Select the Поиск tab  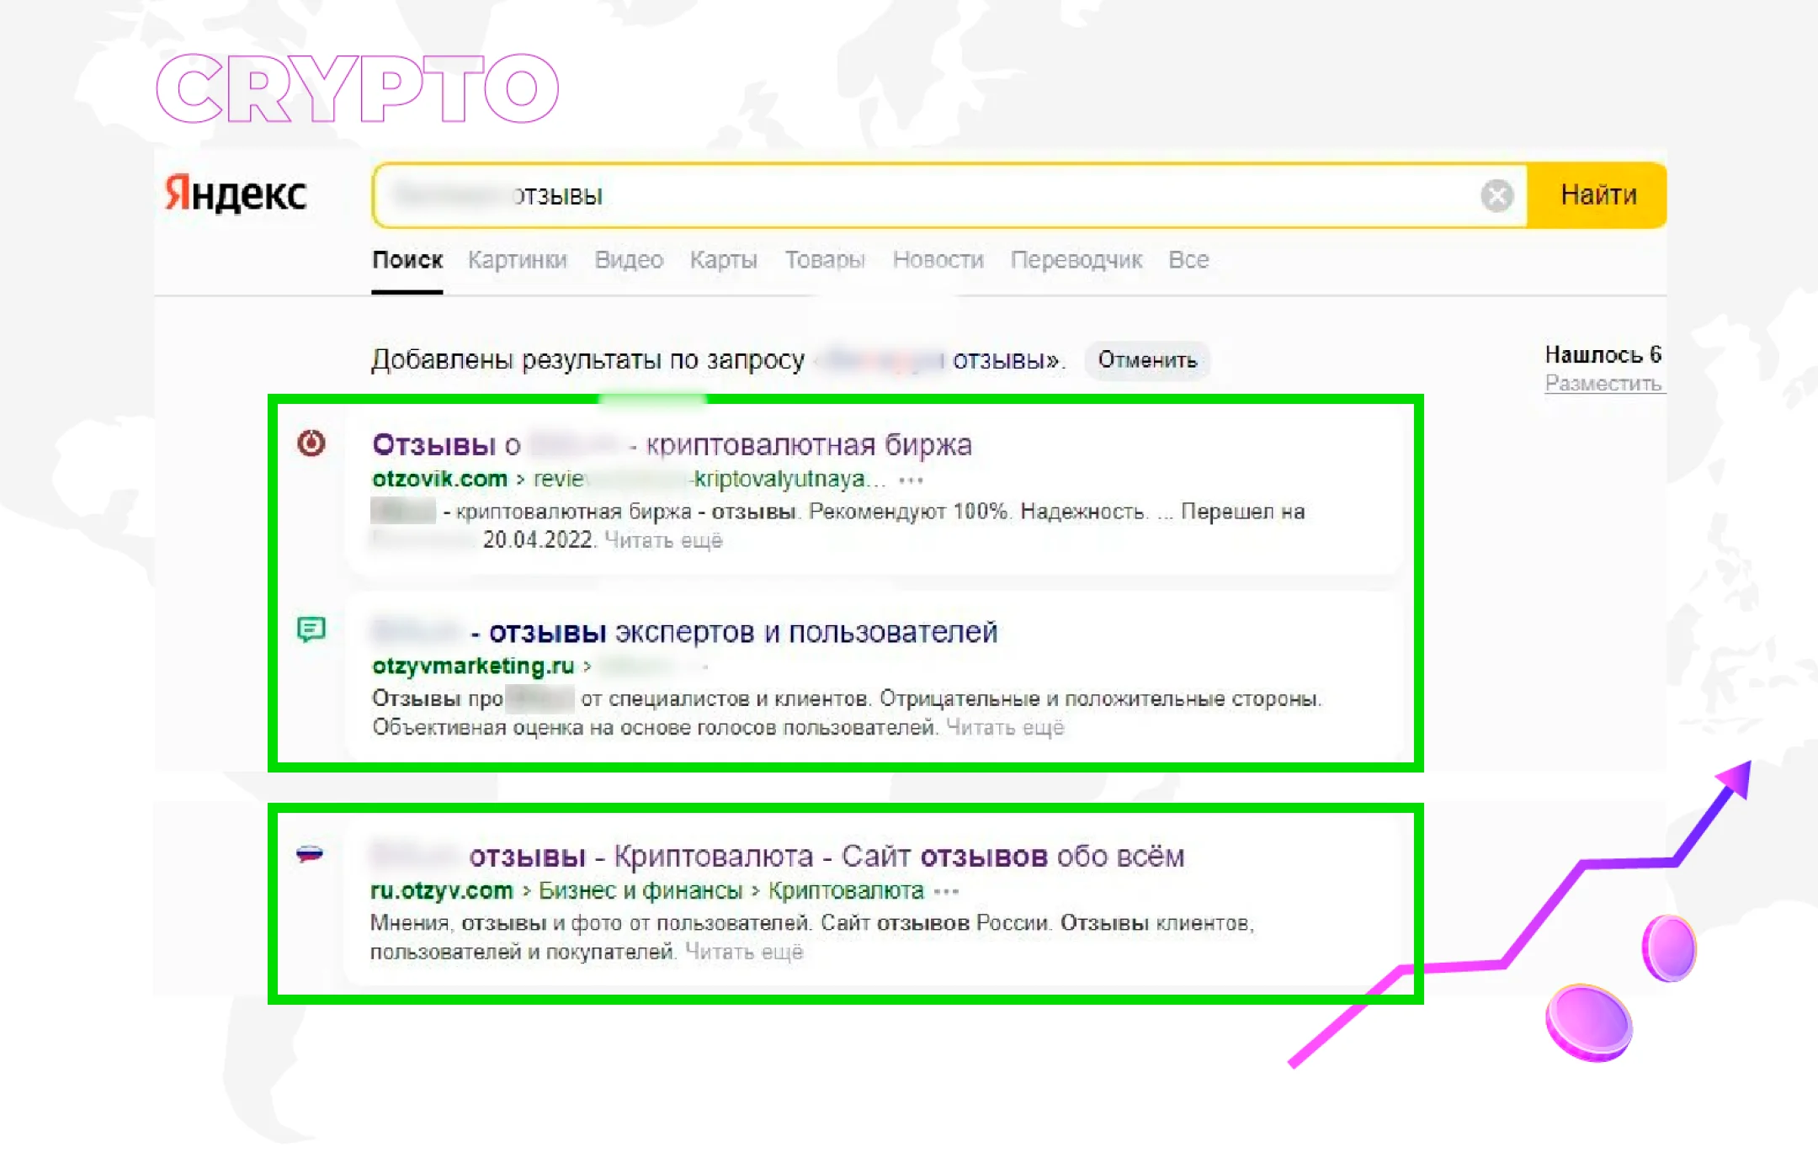[x=407, y=260]
